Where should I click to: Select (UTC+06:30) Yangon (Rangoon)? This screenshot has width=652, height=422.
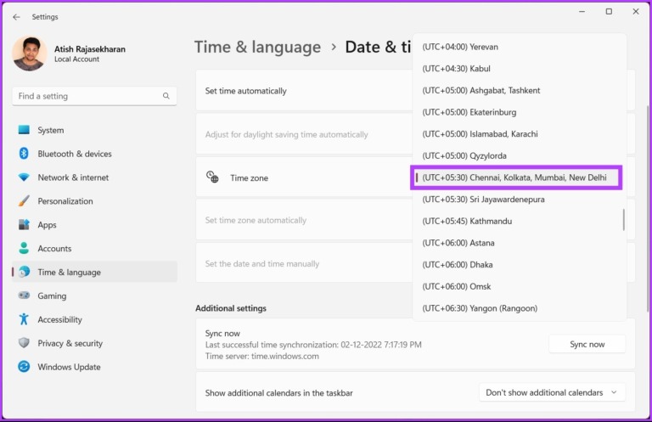519,308
